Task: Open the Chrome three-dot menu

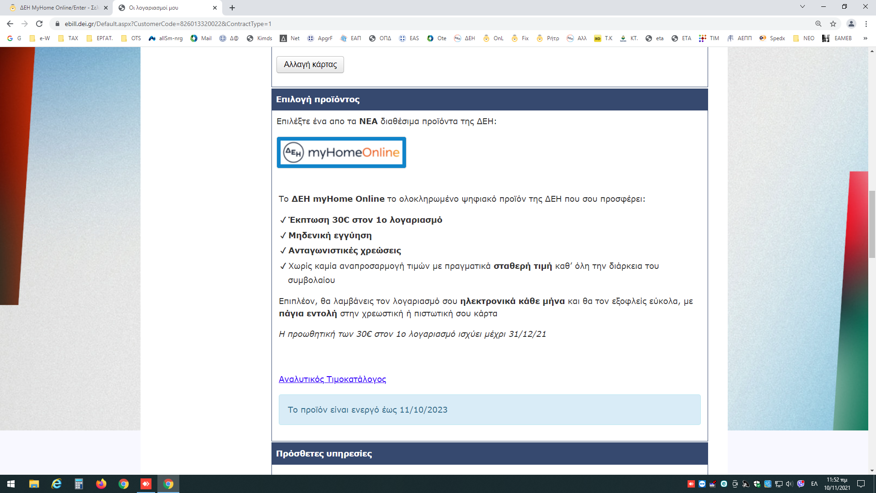Action: [866, 24]
